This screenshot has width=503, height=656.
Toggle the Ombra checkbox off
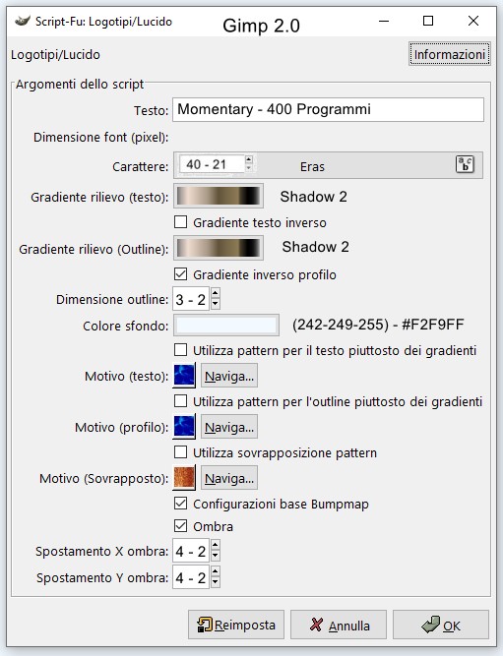(180, 525)
